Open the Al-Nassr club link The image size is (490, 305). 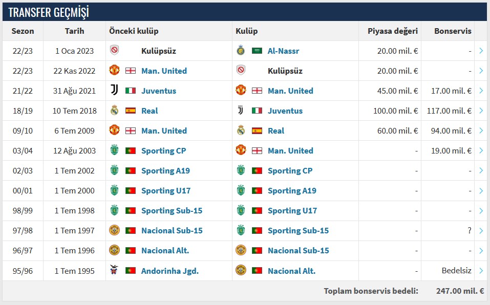click(x=283, y=51)
